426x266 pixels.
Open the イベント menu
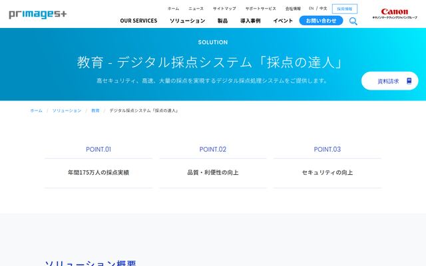pyautogui.click(x=283, y=21)
